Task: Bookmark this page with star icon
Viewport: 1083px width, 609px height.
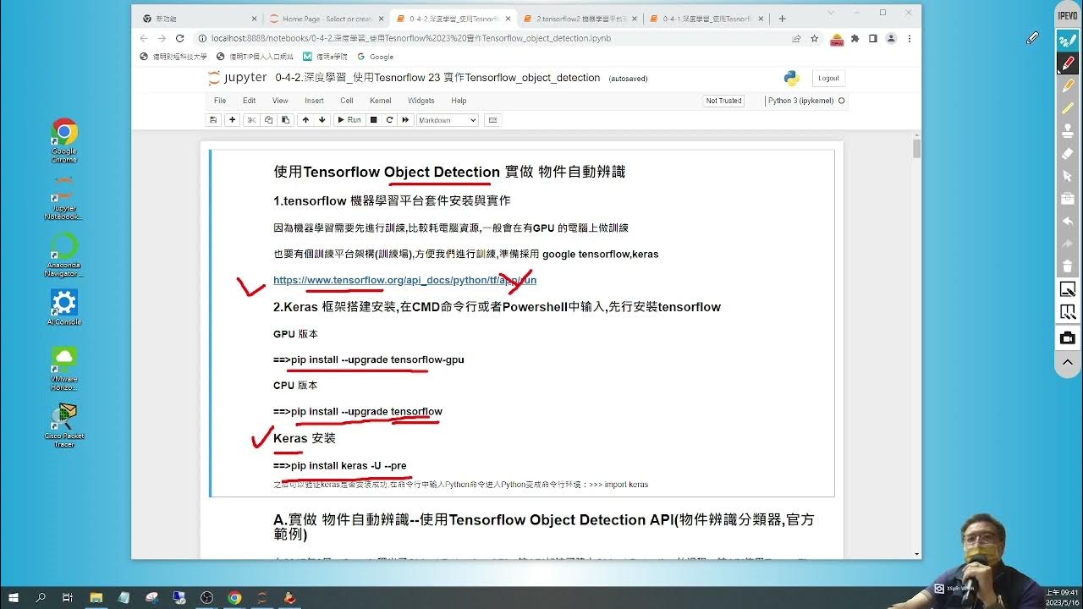Action: pos(814,38)
